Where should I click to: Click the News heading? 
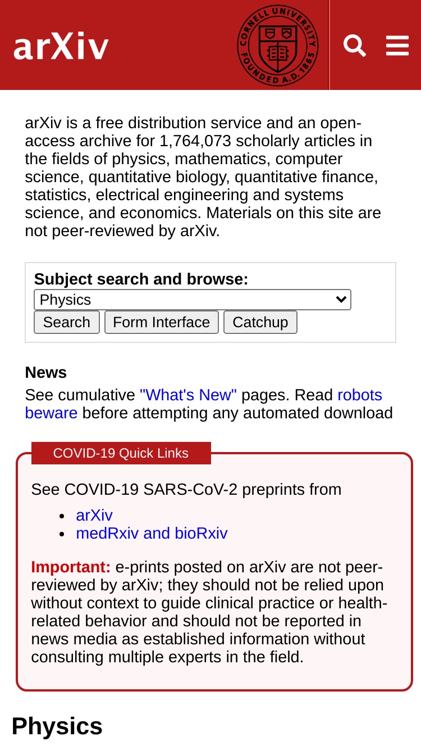pos(46,373)
